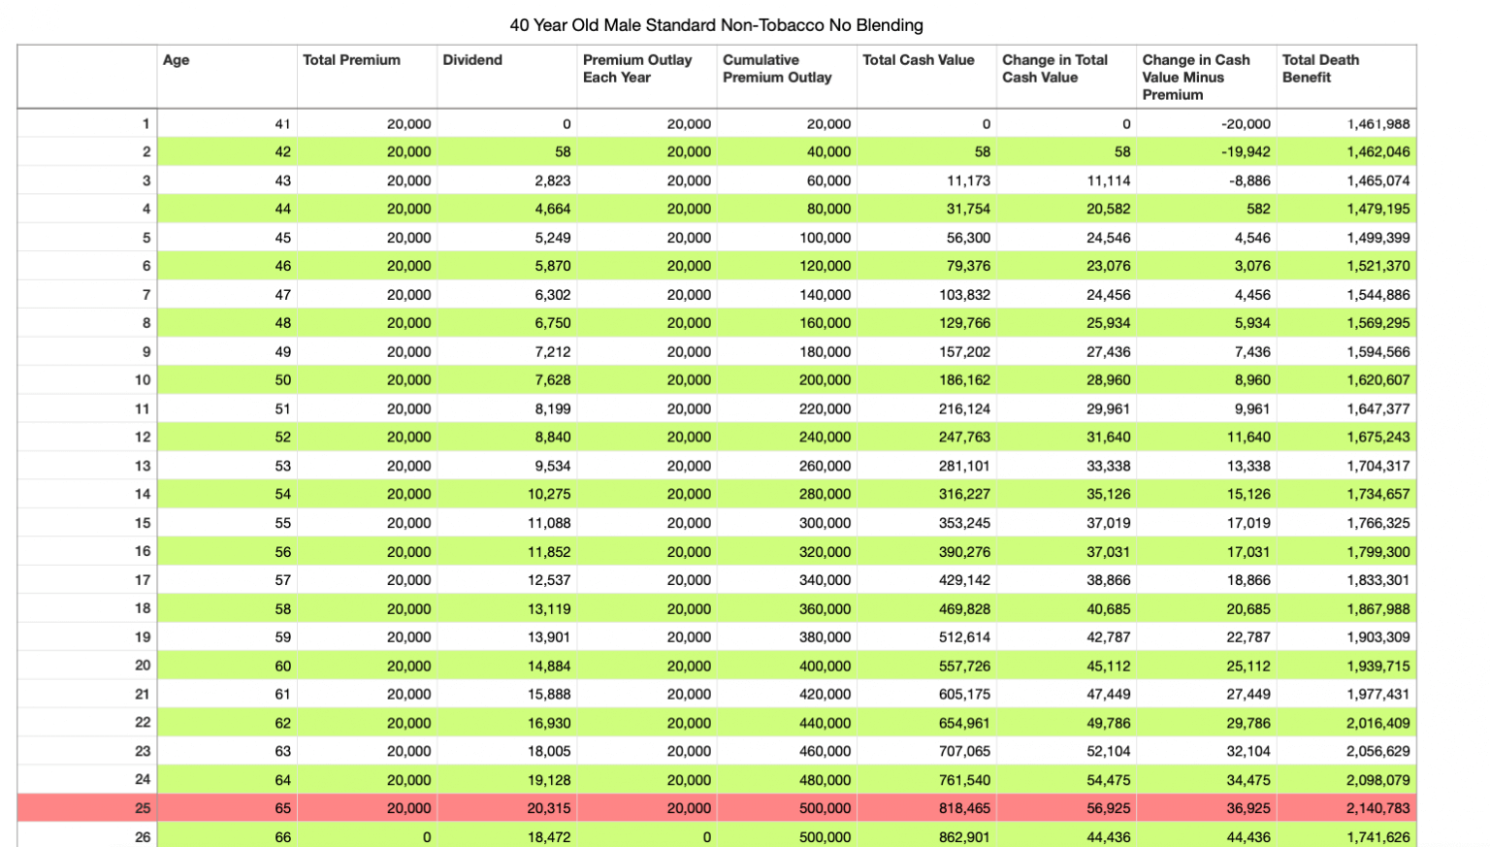Select the "Total Cash Value" column header
The image size is (1490, 847).
tap(918, 60)
